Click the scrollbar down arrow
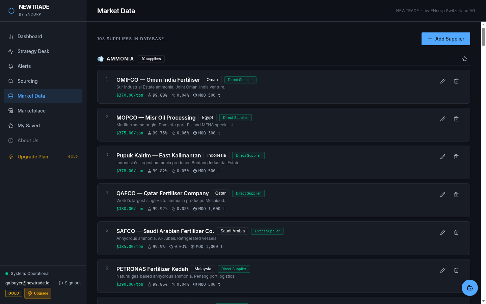The width and height of the screenshot is (486, 304). point(483,301)
